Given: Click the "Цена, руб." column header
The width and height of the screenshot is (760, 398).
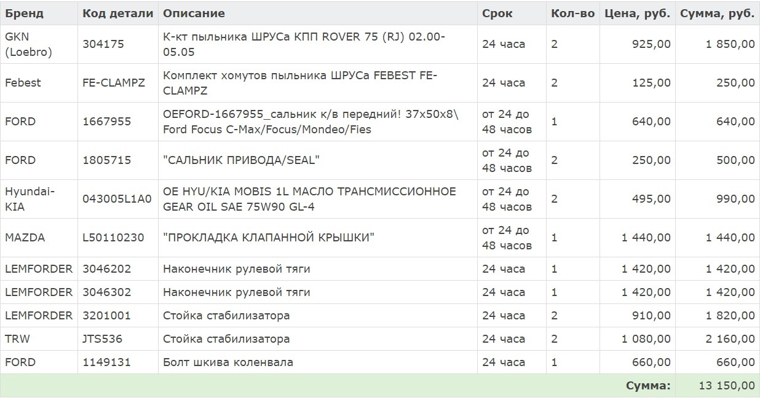Looking at the screenshot, I should 638,13.
